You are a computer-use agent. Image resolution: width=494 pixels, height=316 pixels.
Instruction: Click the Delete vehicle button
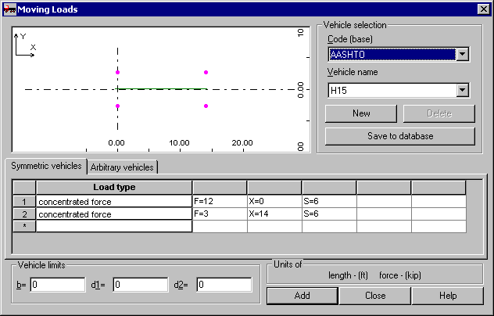click(x=439, y=113)
